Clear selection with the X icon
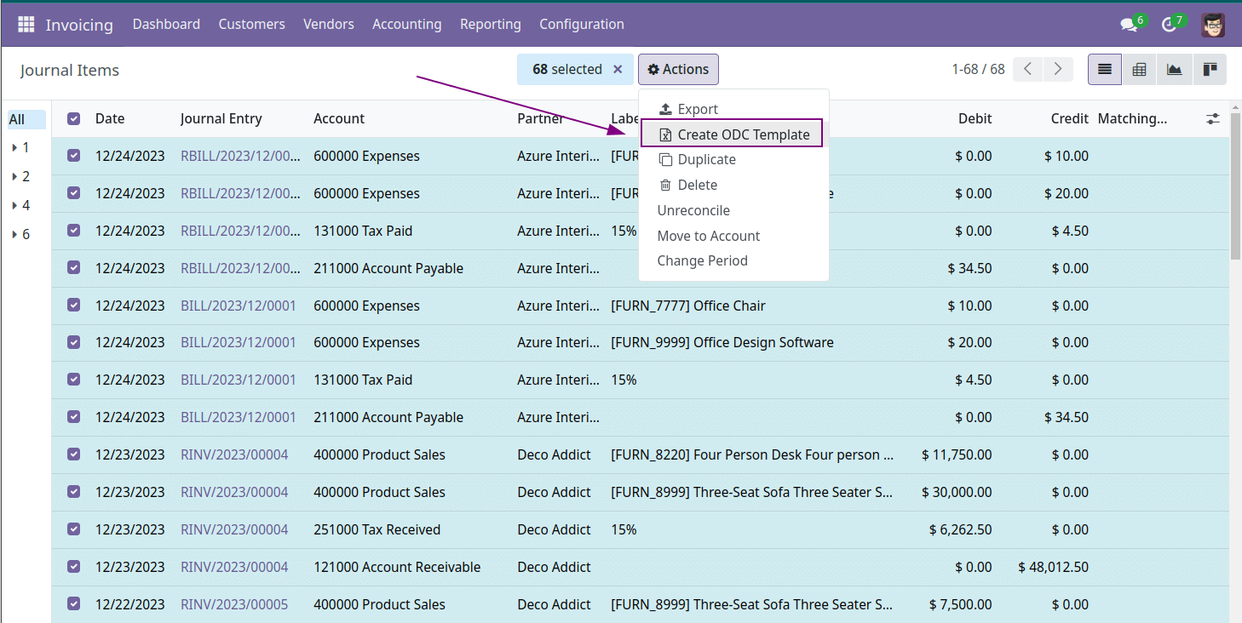1242x623 pixels. pyautogui.click(x=618, y=70)
